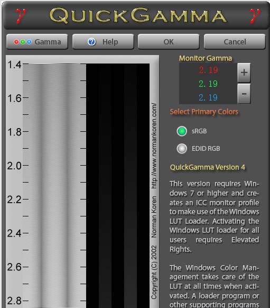Click the QuickGamma title logo
This screenshot has width=270, height=308.
click(x=138, y=16)
